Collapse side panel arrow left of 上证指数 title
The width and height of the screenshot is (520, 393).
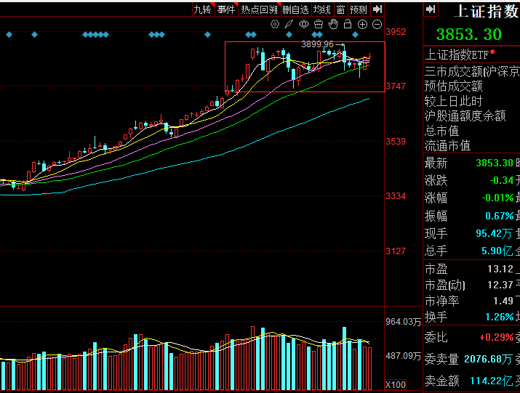(431, 9)
